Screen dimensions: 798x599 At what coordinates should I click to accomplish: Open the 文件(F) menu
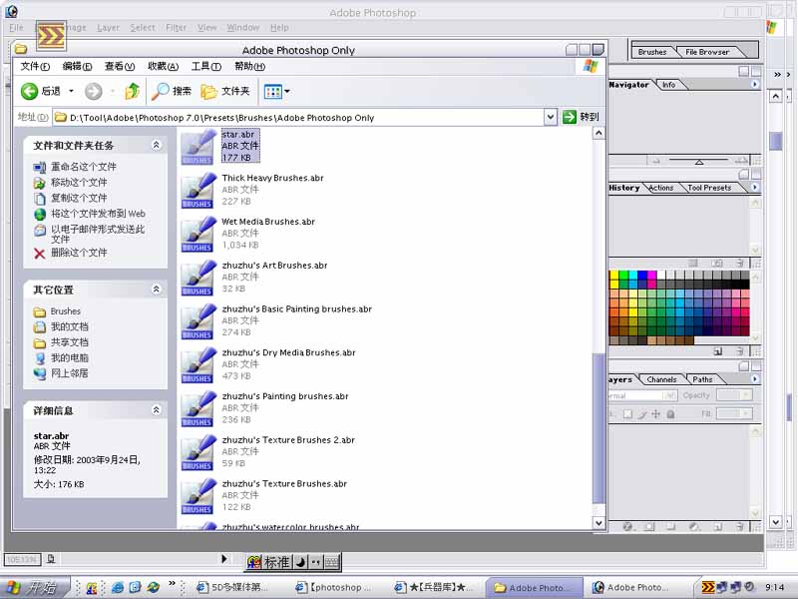point(35,66)
